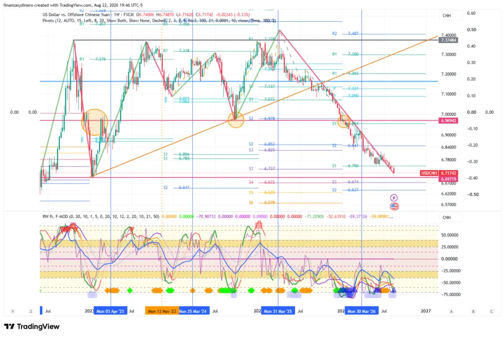Click the S3 6.737 pivot label
Viewport: 504px width, 337px height.
click(262, 169)
